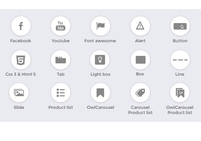Image resolution: width=201 pixels, height=141 pixels.
Task: Click the Youtube text label
Action: (x=61, y=41)
